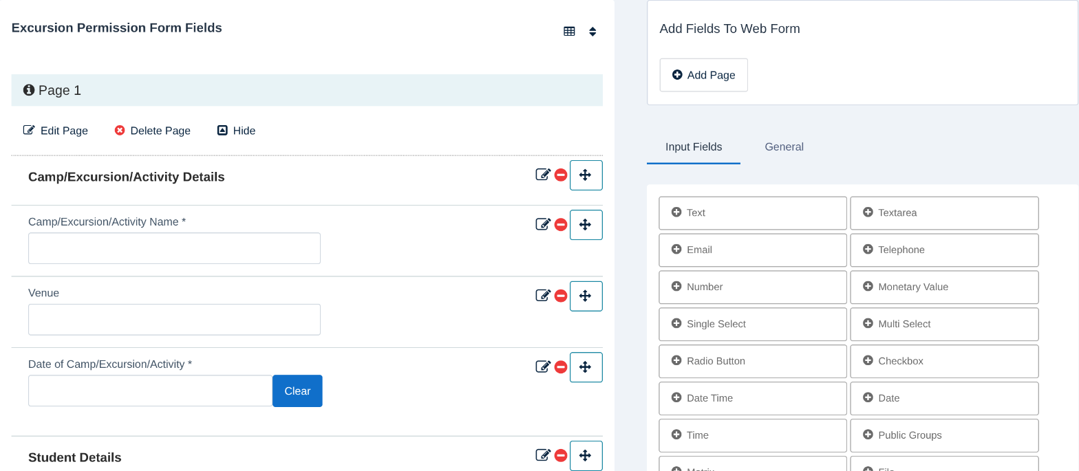Remove the Camp/Excursion/Activity Details heading
Screen dimensions: 1079x471
[561, 175]
